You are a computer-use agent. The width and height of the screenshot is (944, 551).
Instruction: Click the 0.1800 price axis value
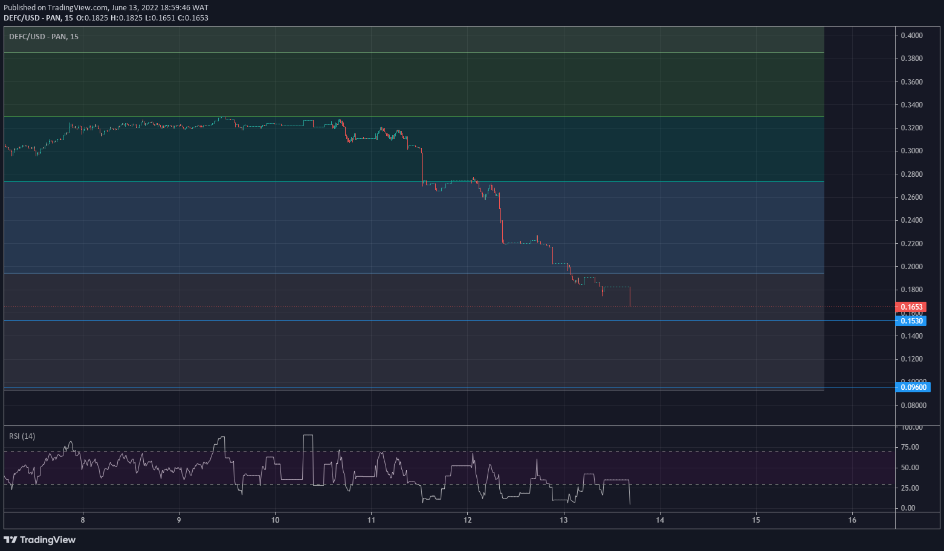pyautogui.click(x=911, y=290)
